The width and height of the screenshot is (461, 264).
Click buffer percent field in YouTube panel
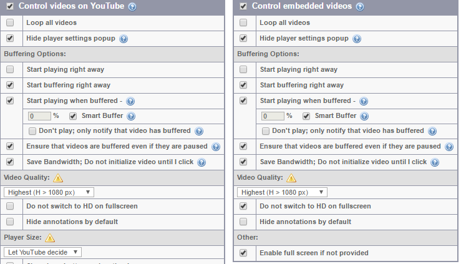tap(40, 116)
